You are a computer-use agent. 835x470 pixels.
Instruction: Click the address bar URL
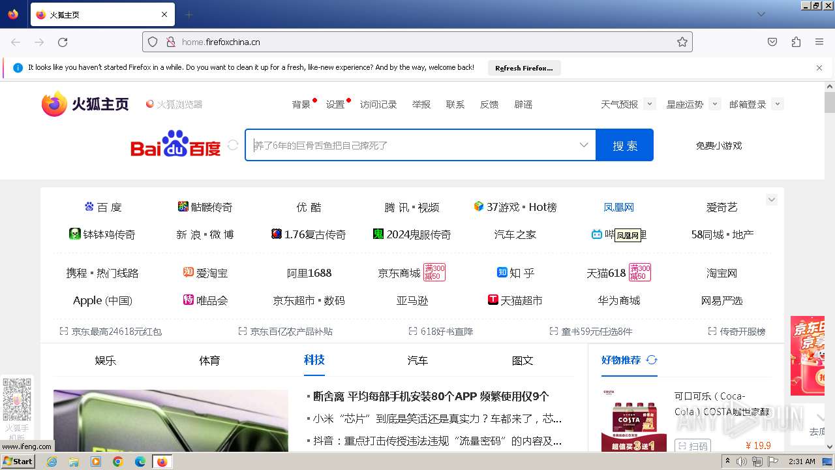pyautogui.click(x=221, y=42)
